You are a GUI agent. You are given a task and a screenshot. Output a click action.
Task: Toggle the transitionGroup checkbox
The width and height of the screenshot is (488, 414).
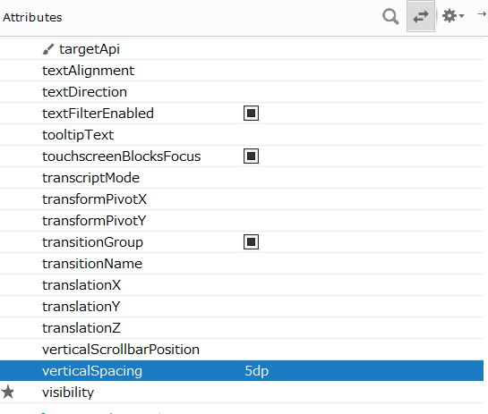pyautogui.click(x=251, y=241)
